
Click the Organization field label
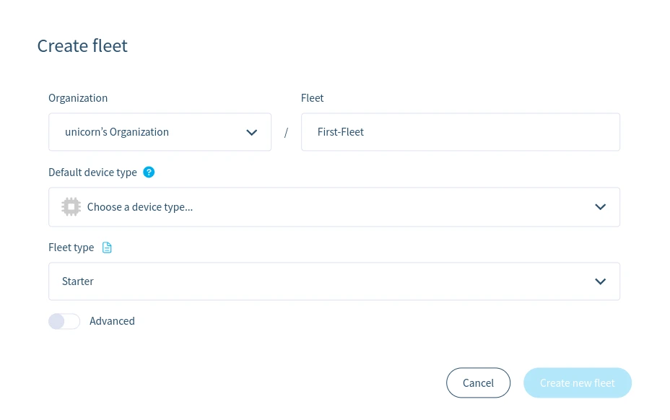point(78,98)
